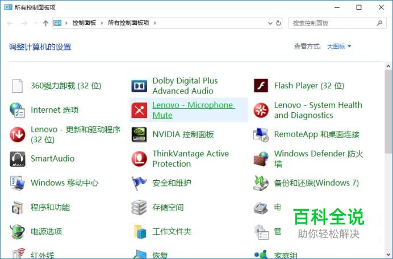Image resolution: width=393 pixels, height=259 pixels.
Task: Expand chevron after 控制面板 breadcrumb
Action: (102, 23)
